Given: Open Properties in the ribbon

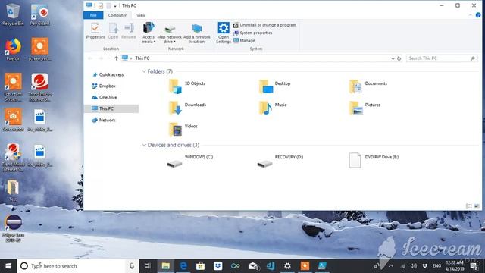Looking at the screenshot, I should point(95,31).
